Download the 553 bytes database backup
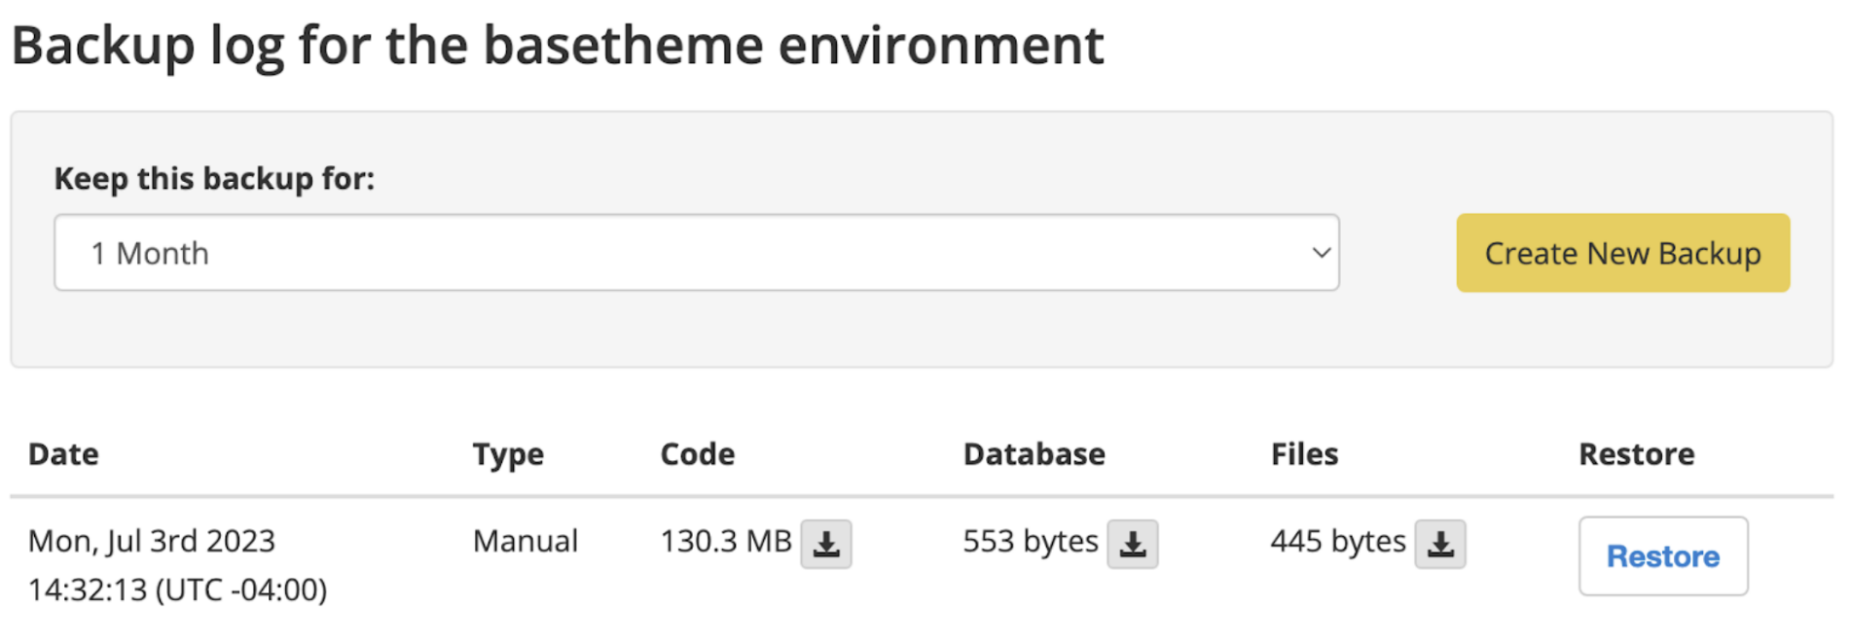Image resolution: width=1851 pixels, height=644 pixels. point(1132,544)
